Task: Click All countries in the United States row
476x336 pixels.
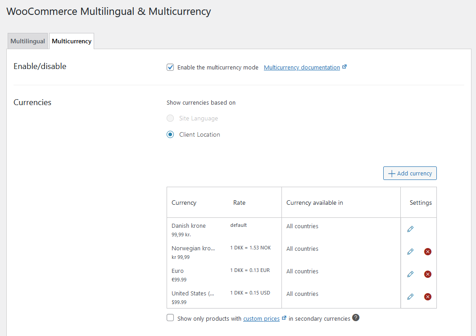Action: coord(302,294)
